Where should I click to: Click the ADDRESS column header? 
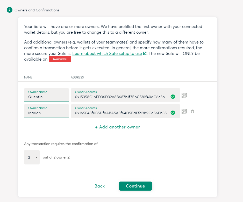(77, 77)
